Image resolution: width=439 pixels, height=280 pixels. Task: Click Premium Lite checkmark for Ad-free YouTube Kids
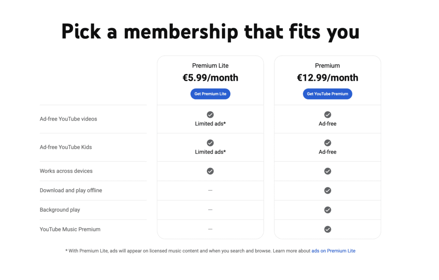(x=210, y=143)
